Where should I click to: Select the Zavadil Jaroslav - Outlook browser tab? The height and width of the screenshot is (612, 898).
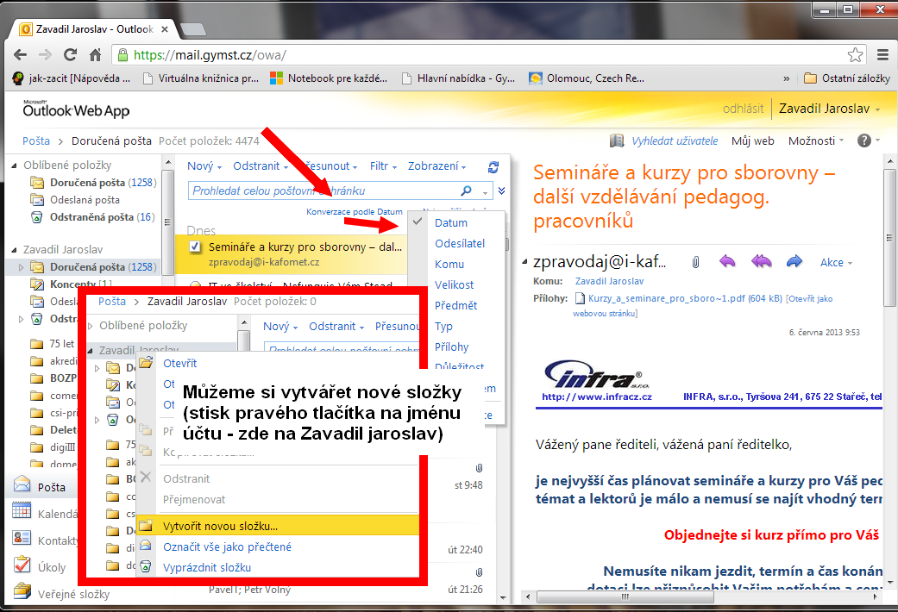(95, 29)
